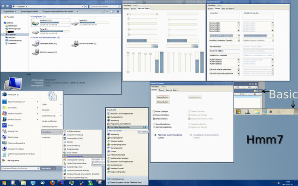
Task: Select the Windows 7 (C:) drive icon
Action: point(35,23)
